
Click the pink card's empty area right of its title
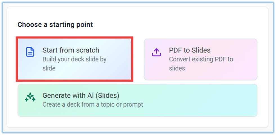coord(236,50)
